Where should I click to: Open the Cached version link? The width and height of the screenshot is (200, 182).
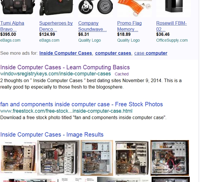122,74
